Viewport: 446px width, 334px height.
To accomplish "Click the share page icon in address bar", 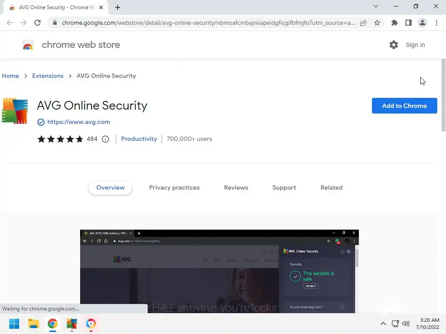I will (363, 23).
